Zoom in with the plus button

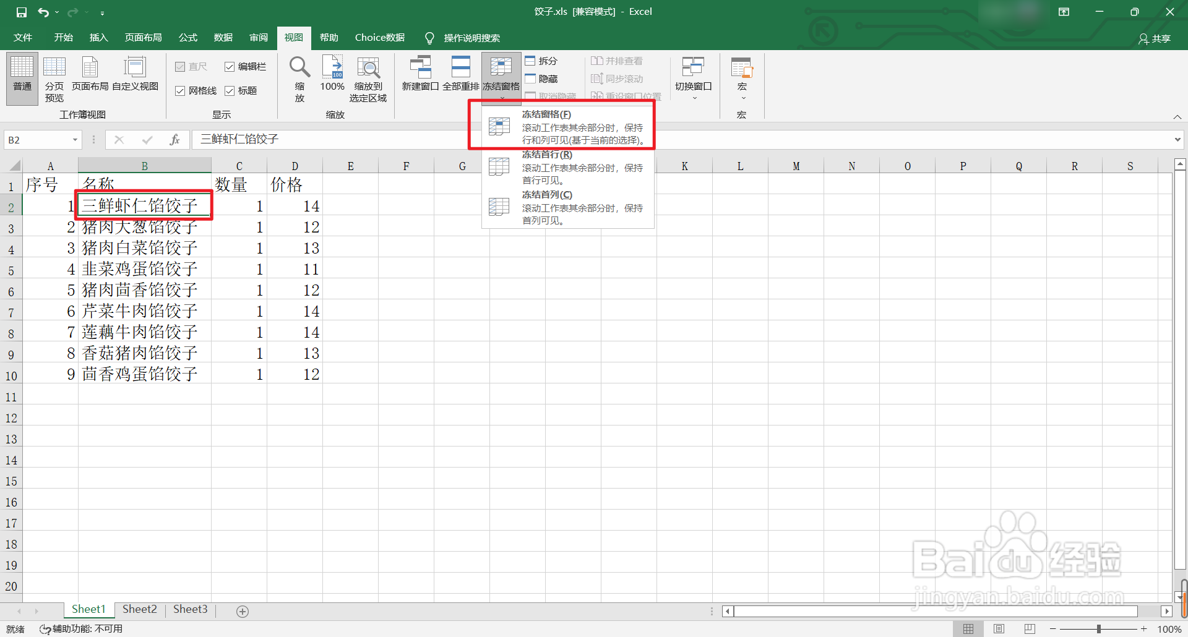pyautogui.click(x=1144, y=629)
